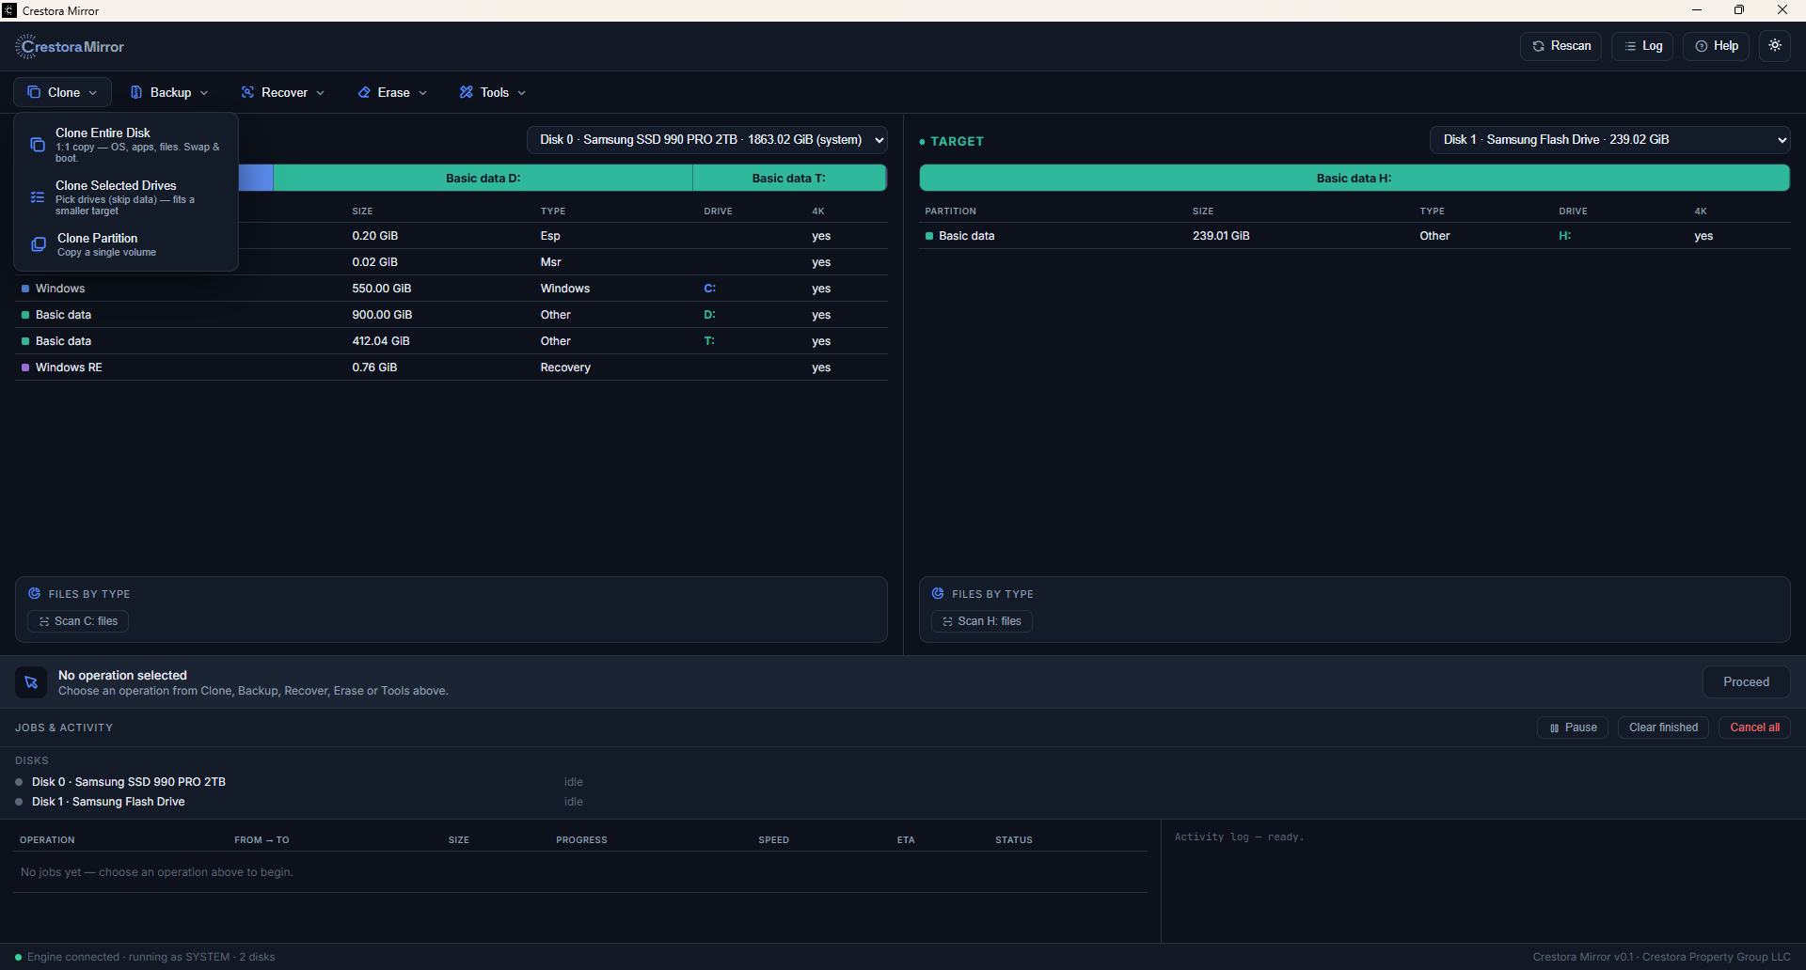Open the target Disk 1 selector dropdown
The width and height of the screenshot is (1806, 970).
(1609, 140)
